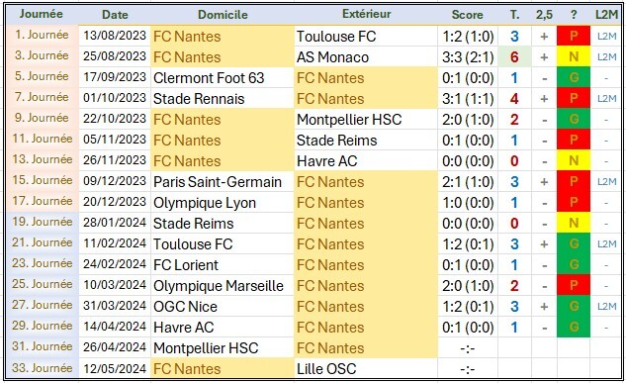The height and width of the screenshot is (383, 626).
Task: Select Paris Saint-Germain home cell
Action: [223, 182]
